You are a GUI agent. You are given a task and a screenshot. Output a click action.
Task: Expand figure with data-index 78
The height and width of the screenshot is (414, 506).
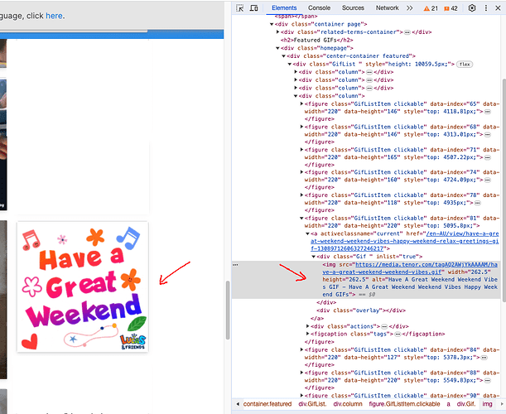point(301,195)
